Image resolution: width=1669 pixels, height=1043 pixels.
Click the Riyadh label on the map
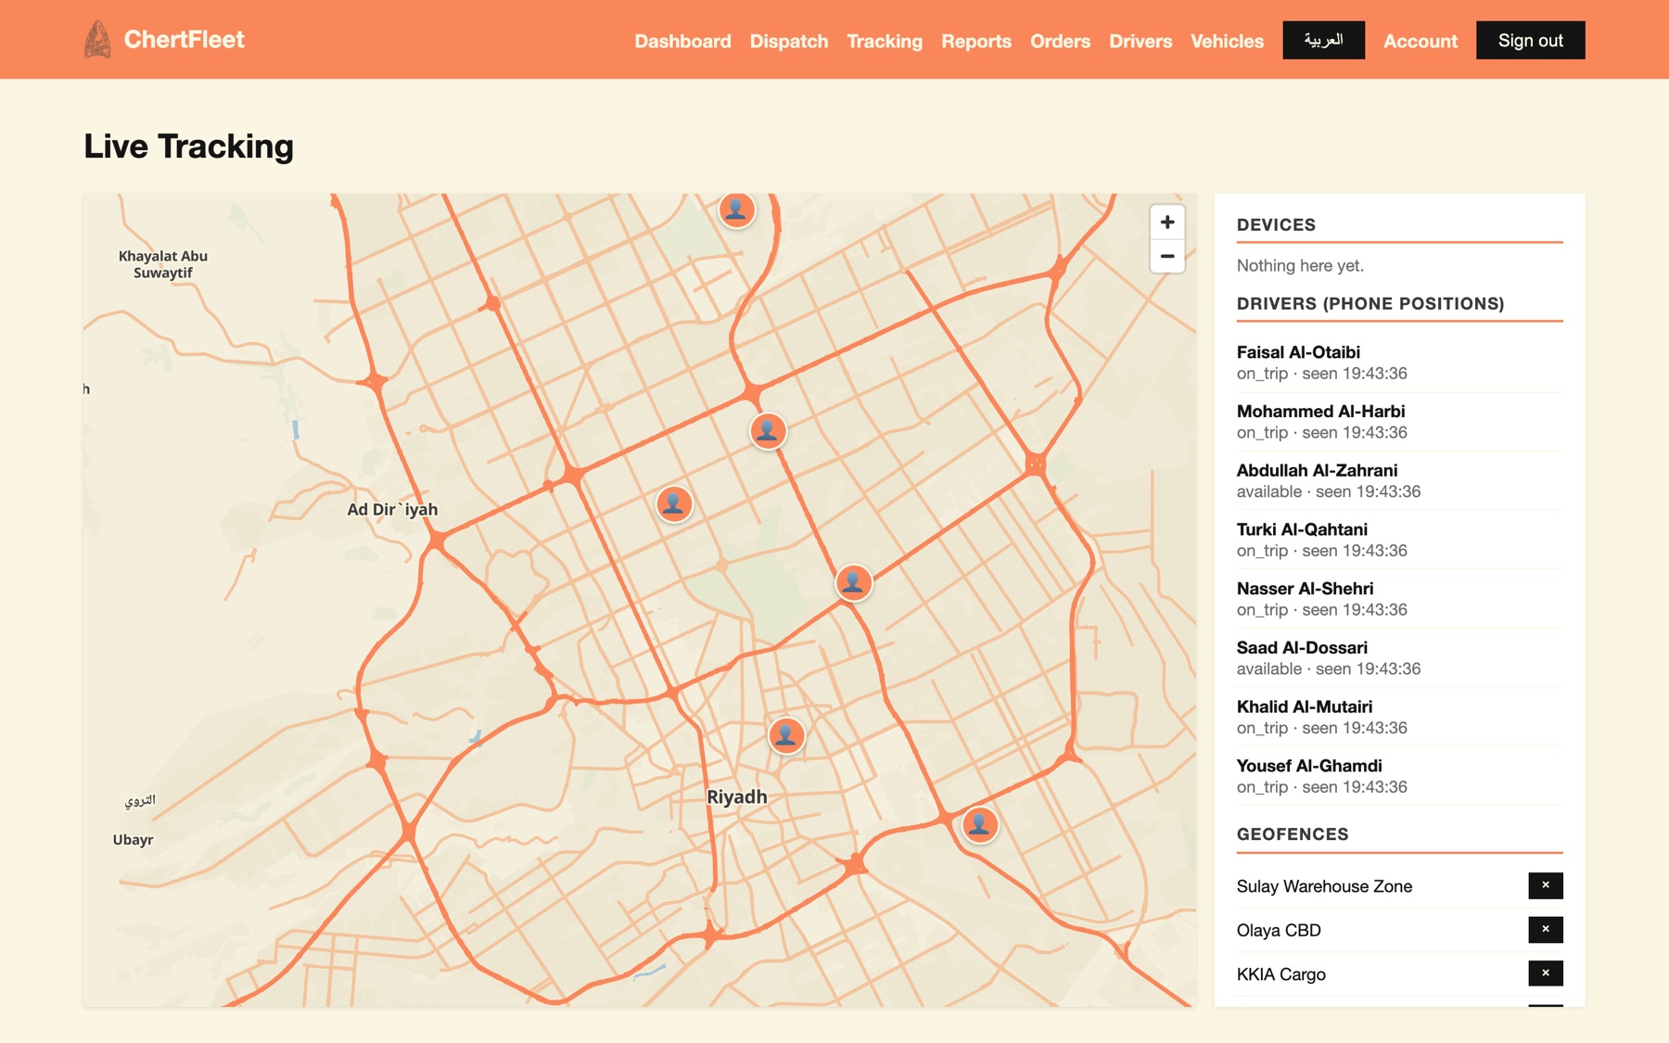(x=737, y=796)
